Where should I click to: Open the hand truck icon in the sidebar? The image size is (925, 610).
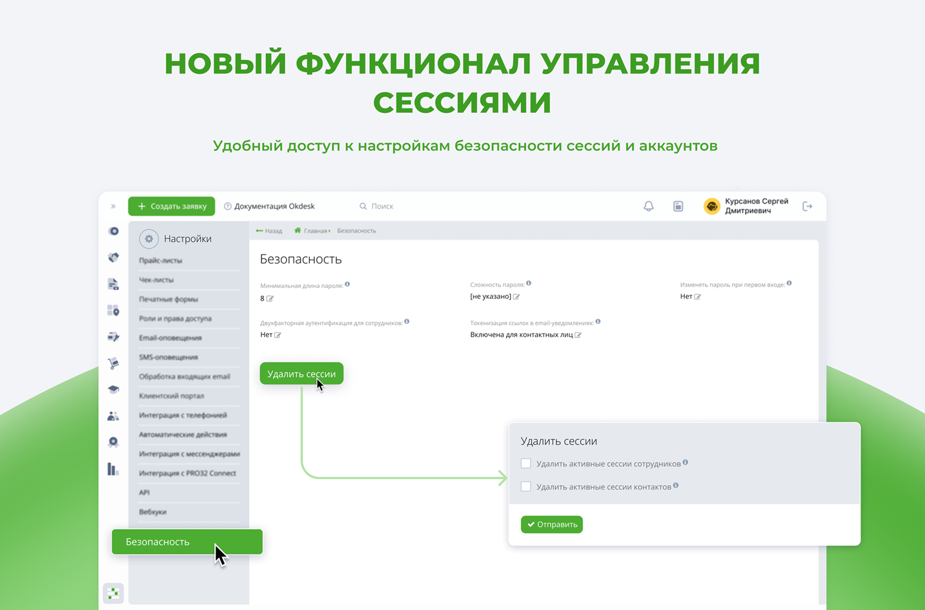tap(114, 363)
